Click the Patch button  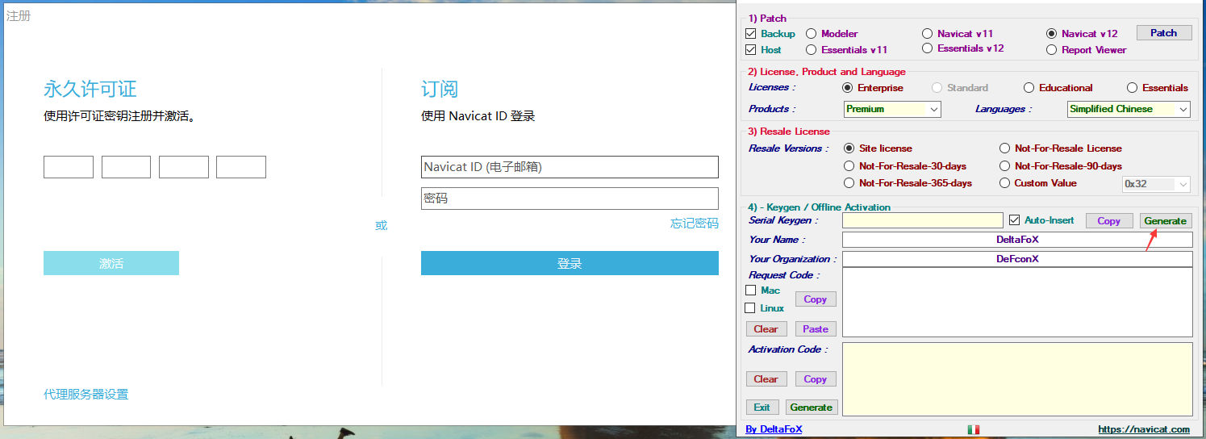click(x=1163, y=33)
